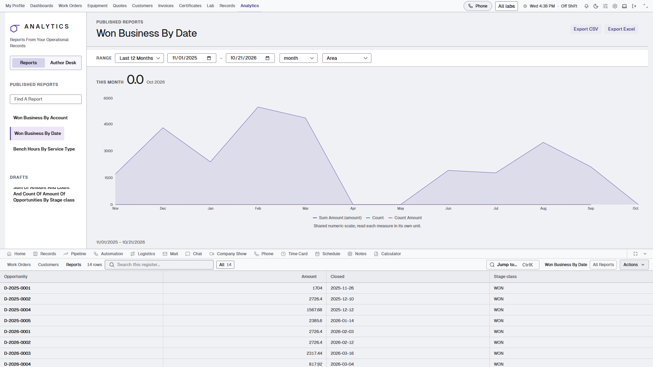
Task: Open Company Show in bottom toolbar
Action: pos(228,254)
